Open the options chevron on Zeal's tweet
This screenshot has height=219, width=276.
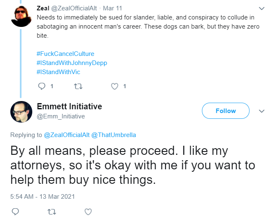coord(262,8)
